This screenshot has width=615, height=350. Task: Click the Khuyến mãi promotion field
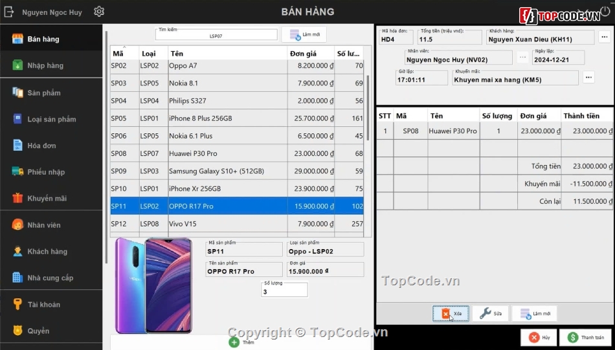[x=515, y=78]
